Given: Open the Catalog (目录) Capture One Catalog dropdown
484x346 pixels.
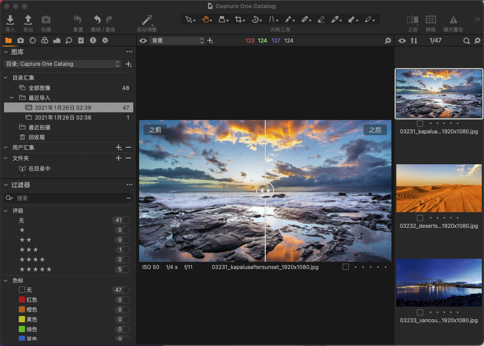Looking at the screenshot, I should 62,64.
